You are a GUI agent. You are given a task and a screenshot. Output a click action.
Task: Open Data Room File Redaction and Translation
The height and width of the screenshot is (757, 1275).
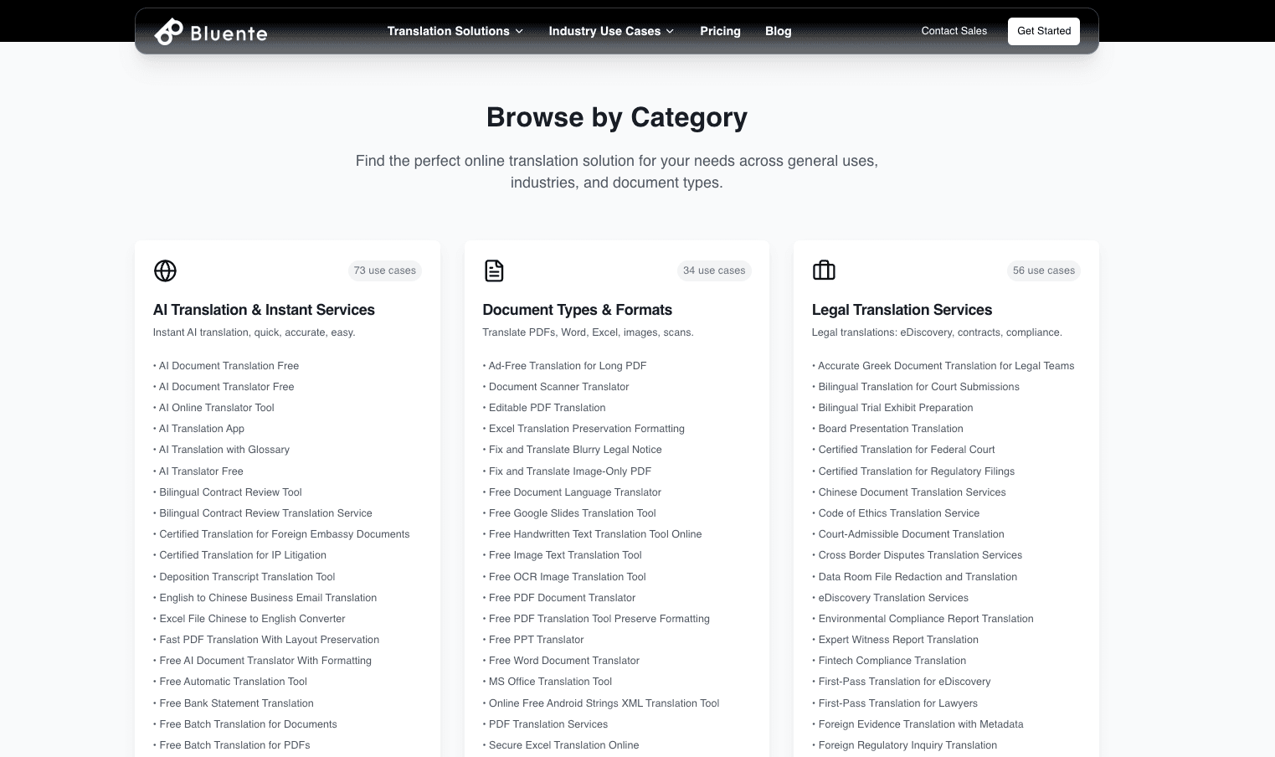pyautogui.click(x=918, y=577)
